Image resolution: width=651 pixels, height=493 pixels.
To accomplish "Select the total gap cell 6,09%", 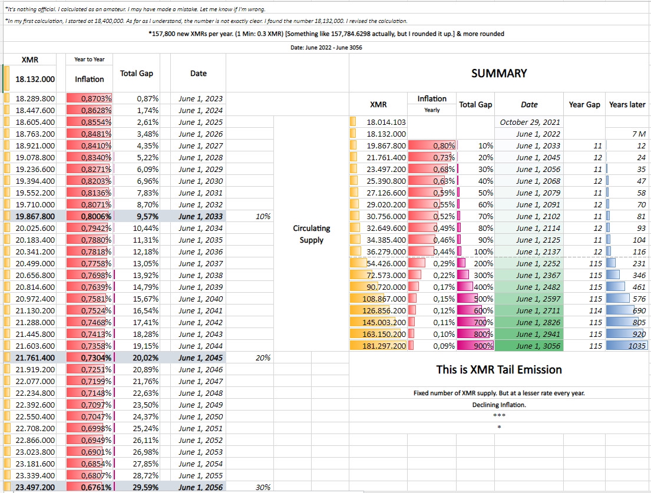I will coord(137,169).
